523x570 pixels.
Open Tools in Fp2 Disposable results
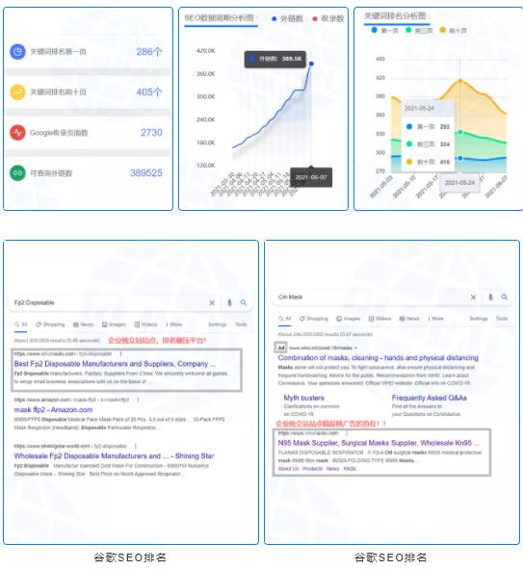coord(241,324)
